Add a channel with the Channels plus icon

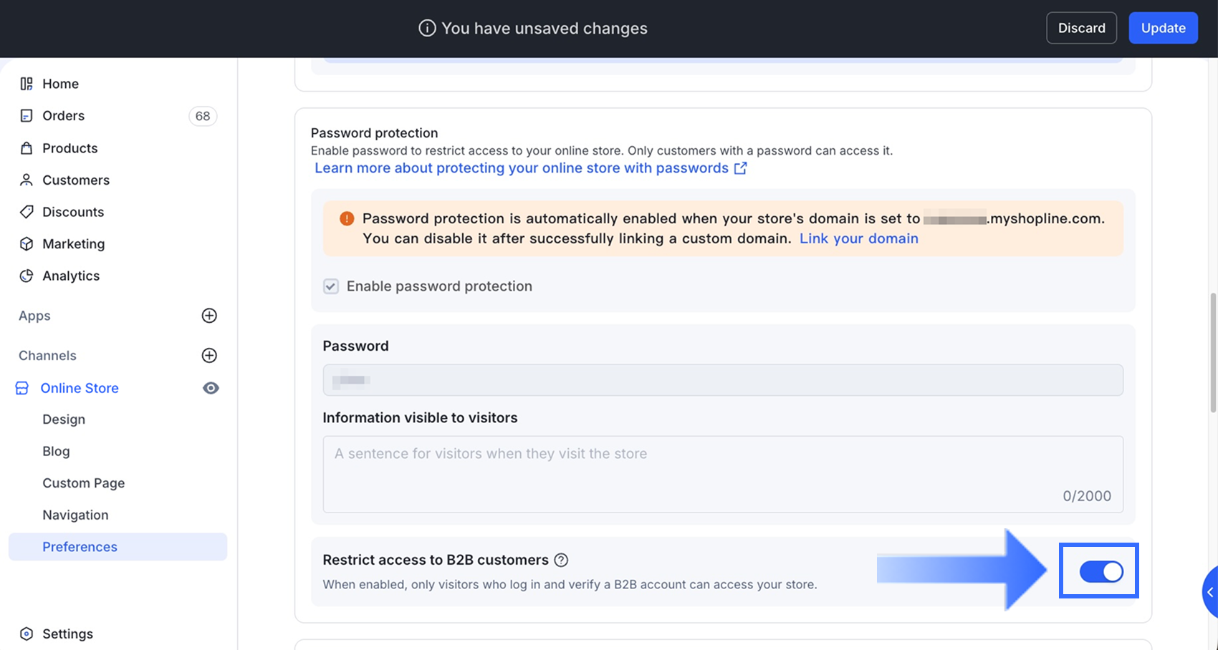tap(209, 355)
